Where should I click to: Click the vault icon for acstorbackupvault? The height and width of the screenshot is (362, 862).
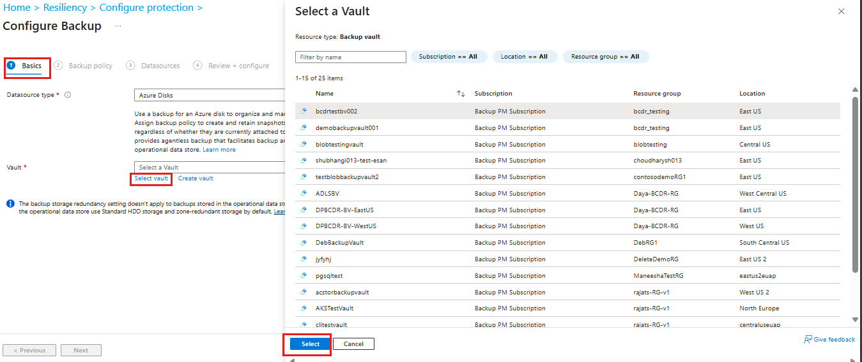point(304,293)
